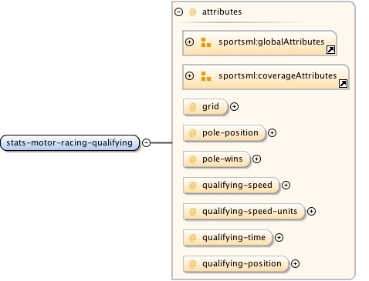Click the coverageAttributes attribute-group icon
The image size is (369, 281).
coord(206,76)
